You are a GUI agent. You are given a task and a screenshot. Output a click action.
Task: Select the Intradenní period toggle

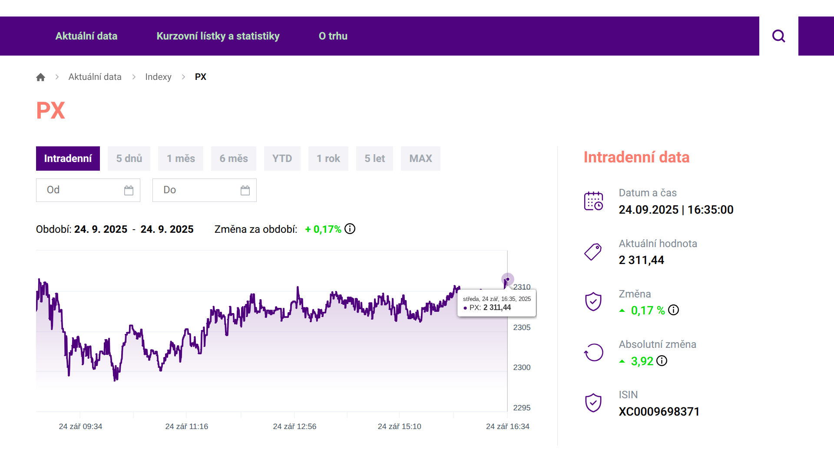tap(68, 159)
